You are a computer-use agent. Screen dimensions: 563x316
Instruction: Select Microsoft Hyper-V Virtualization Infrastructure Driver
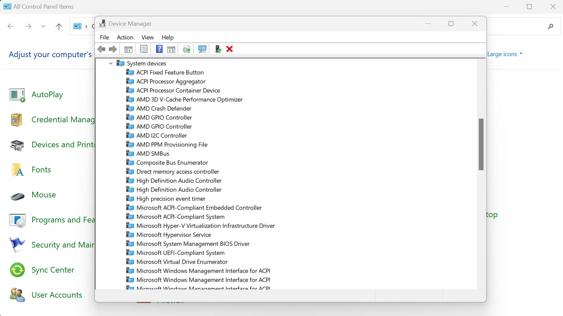coord(206,225)
